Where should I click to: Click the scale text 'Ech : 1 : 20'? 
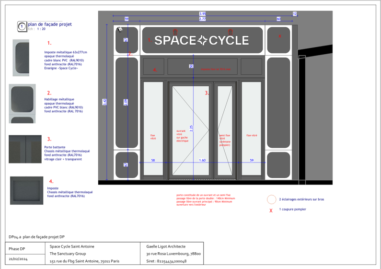point(36,29)
